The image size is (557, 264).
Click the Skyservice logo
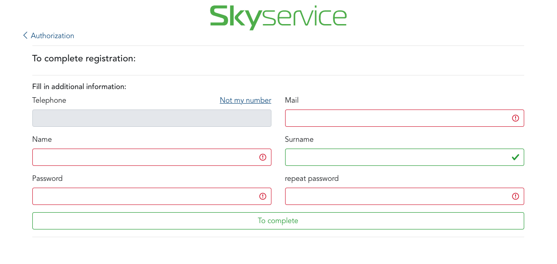tap(278, 17)
